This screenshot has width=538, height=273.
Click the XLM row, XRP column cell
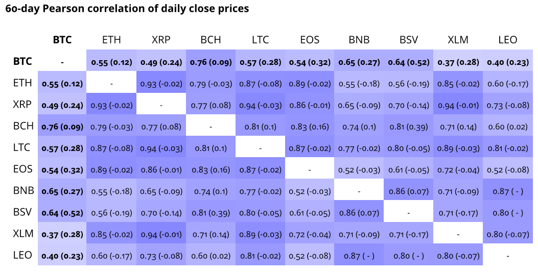pyautogui.click(x=161, y=234)
